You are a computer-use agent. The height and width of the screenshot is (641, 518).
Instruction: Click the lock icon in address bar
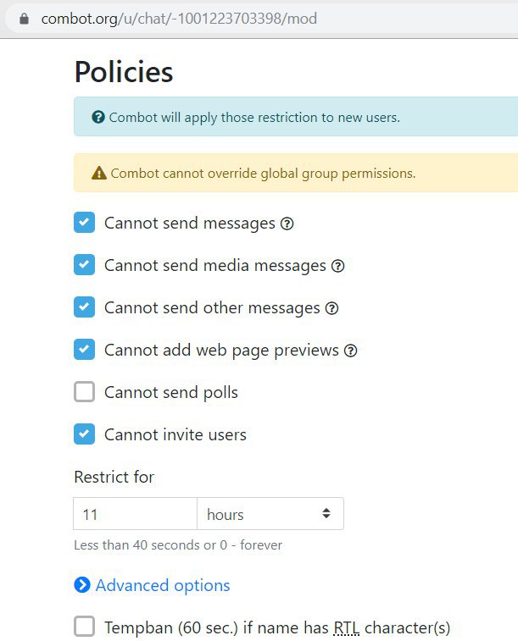[24, 19]
